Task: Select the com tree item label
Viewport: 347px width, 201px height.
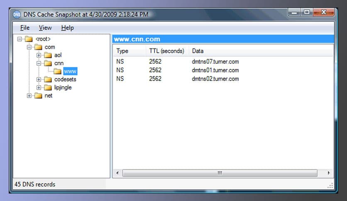Action: [x=50, y=47]
